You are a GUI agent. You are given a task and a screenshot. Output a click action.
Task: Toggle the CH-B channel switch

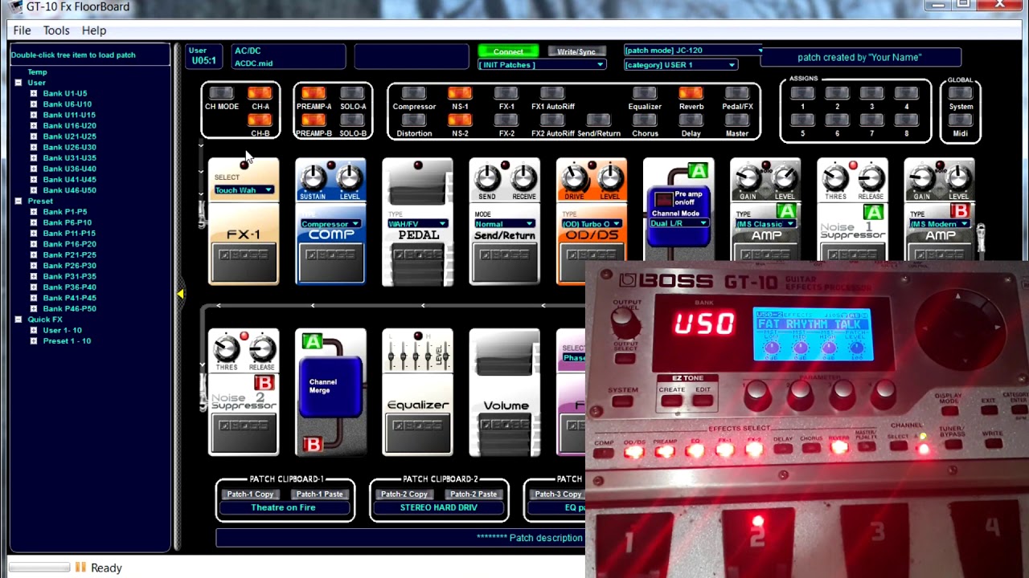[x=260, y=120]
